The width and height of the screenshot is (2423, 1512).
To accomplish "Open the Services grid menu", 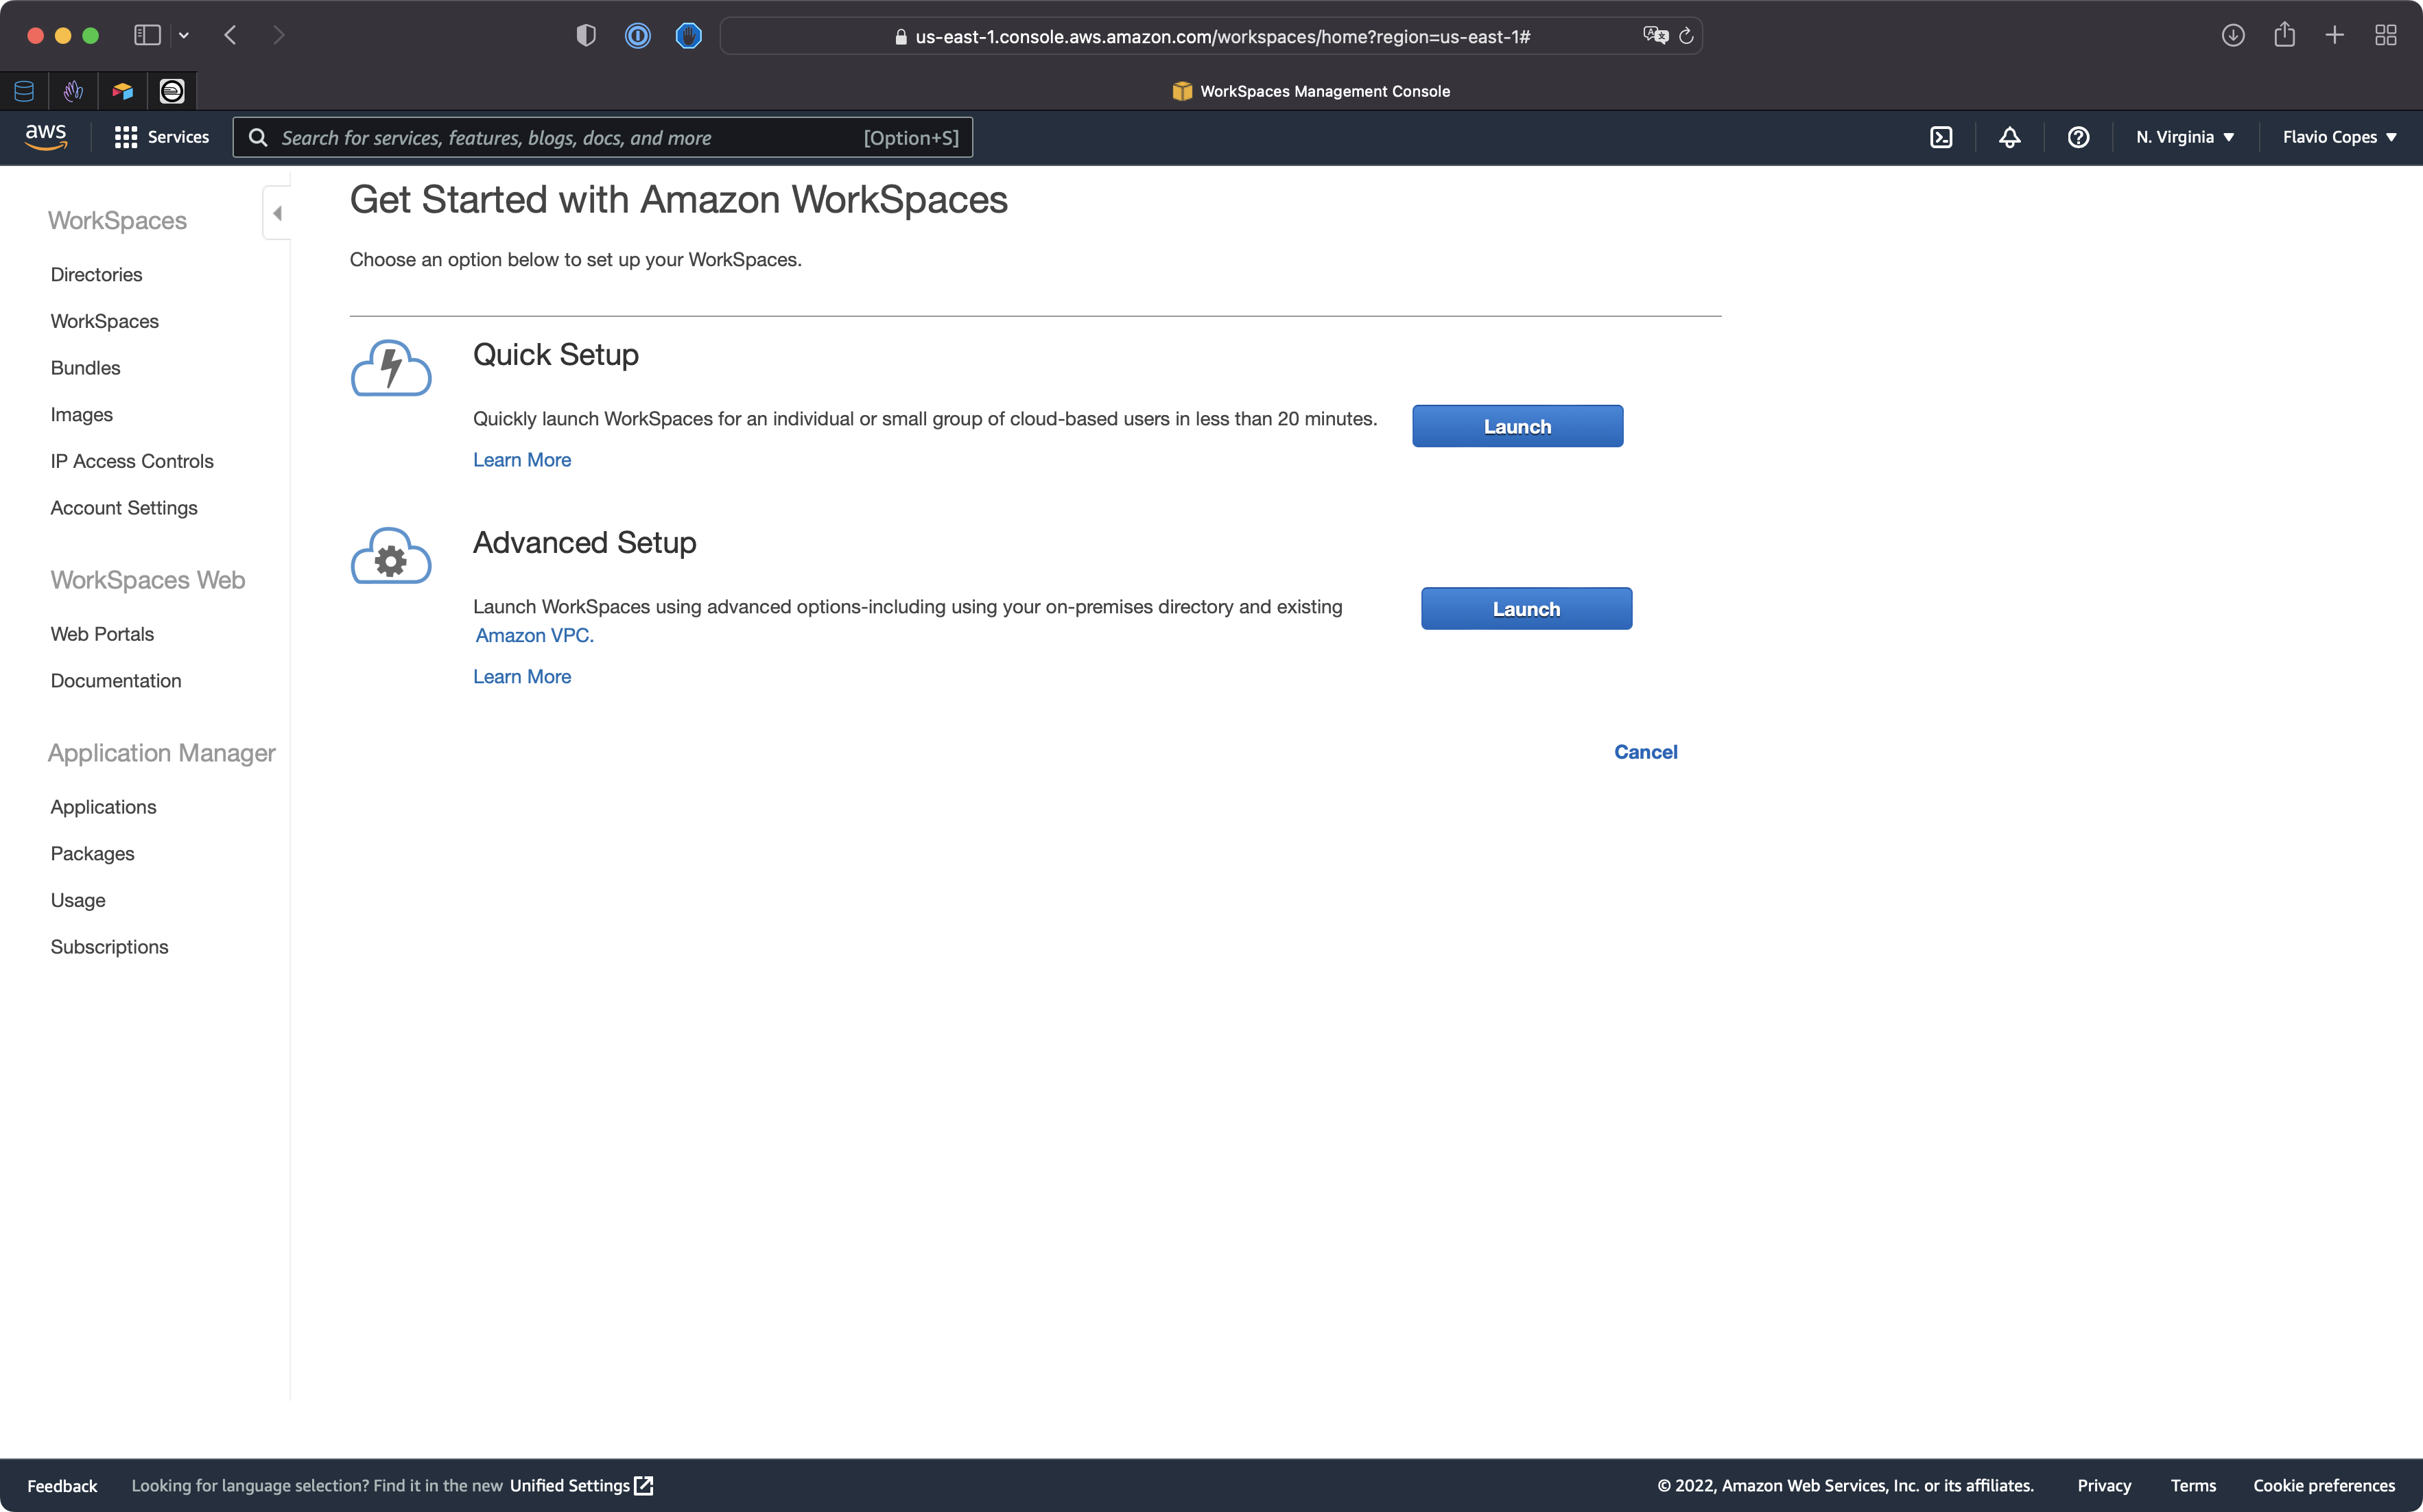I will click(161, 137).
